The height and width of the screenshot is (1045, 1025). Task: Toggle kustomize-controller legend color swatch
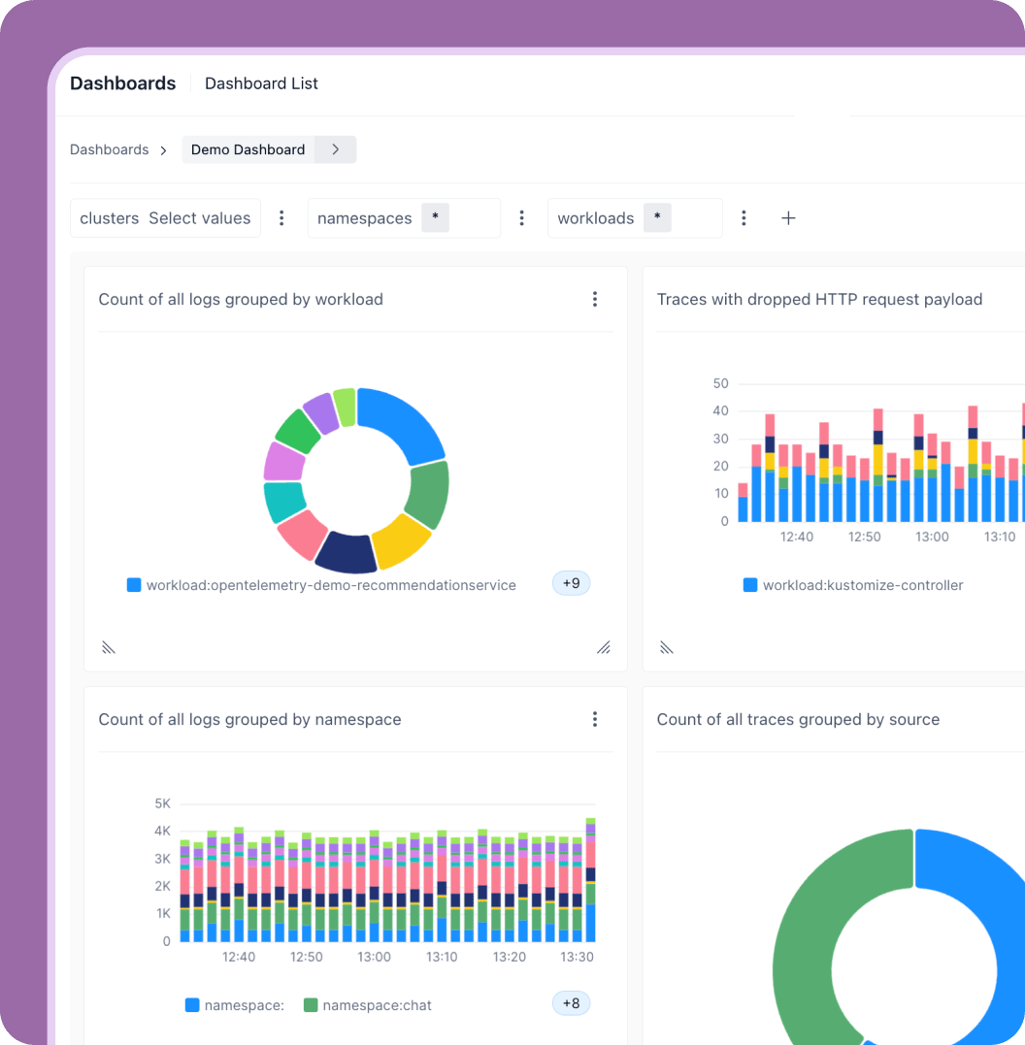[x=750, y=585]
